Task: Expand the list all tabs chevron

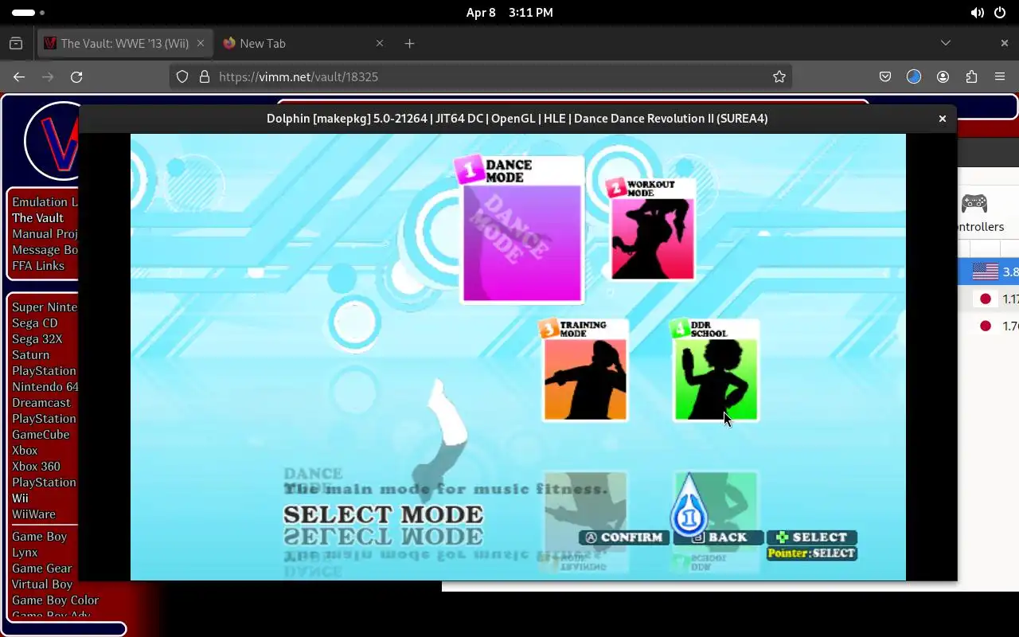Action: pyautogui.click(x=946, y=43)
